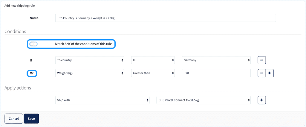Click the Conditions section heading
306x127 pixels.
(16, 32)
